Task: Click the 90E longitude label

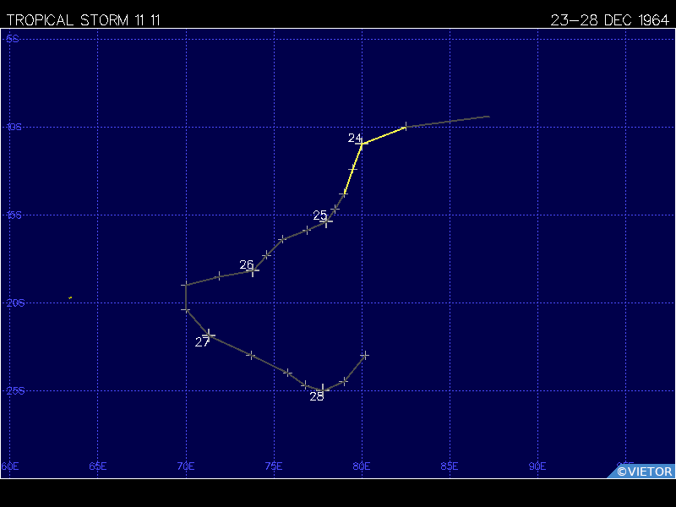Action: tap(537, 466)
